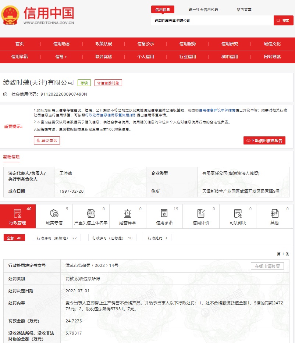Click the 在线申请修复 button
Image resolution: width=295 pixels, height=343 pixels.
coord(267,266)
